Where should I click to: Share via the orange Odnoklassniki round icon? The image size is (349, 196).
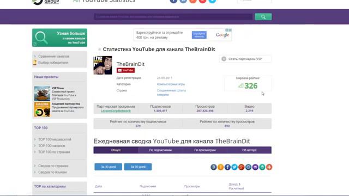pos(220,167)
